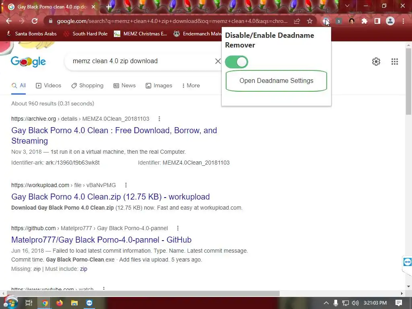Open options for the workupload.com result
The height and width of the screenshot is (309, 412).
click(x=126, y=185)
